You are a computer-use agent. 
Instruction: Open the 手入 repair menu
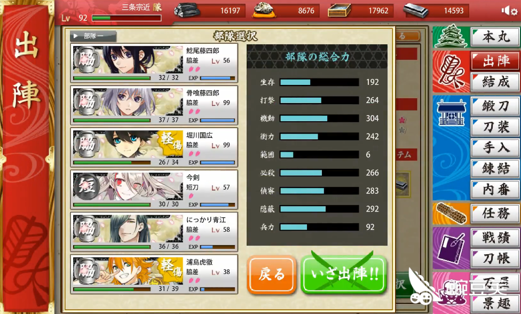pyautogui.click(x=495, y=147)
